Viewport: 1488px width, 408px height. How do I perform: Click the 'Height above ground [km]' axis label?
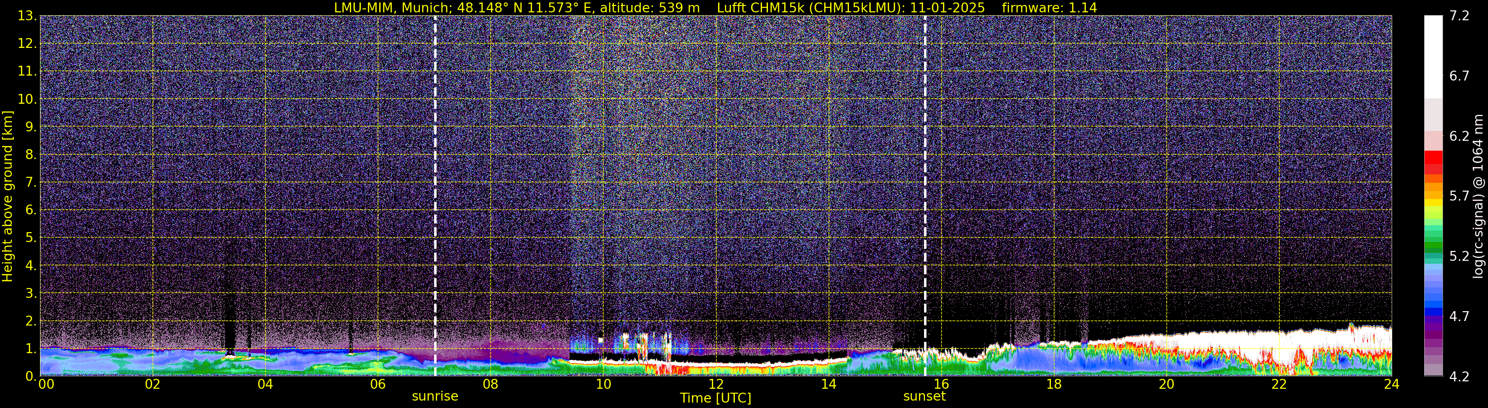coord(7,196)
